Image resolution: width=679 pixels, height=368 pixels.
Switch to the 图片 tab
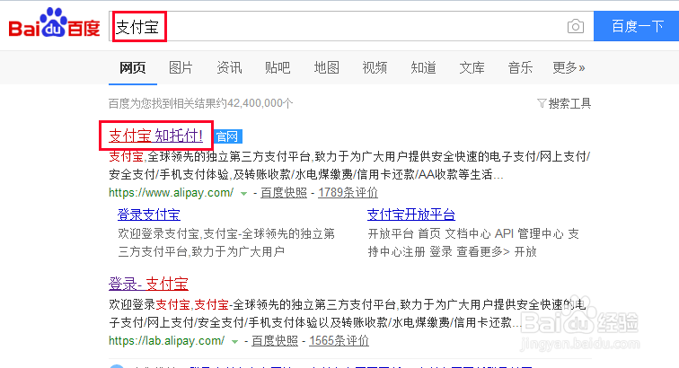click(181, 67)
